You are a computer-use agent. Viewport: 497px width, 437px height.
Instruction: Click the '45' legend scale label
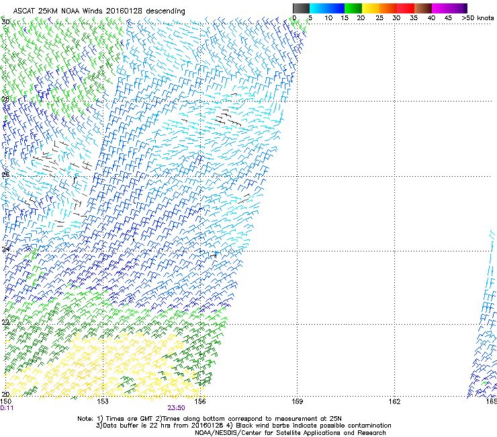point(448,17)
